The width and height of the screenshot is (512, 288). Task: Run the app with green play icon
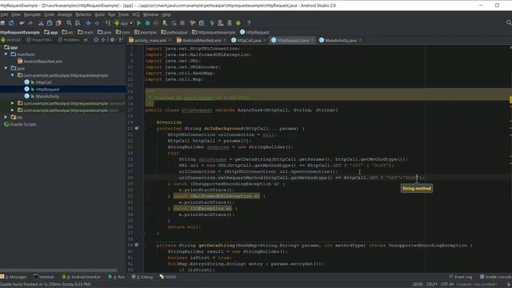(x=138, y=23)
